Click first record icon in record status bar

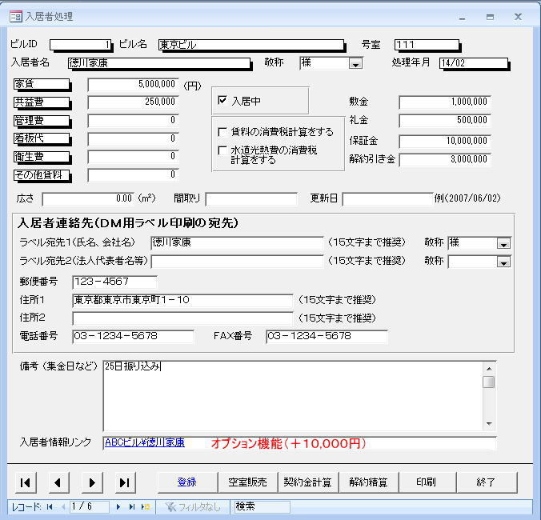50,506
